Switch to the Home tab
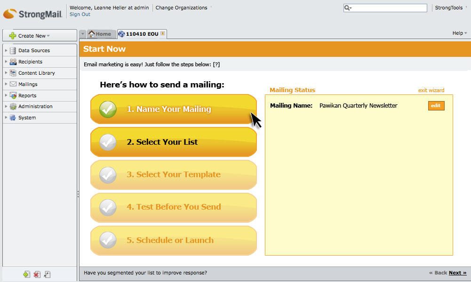Viewport: 471px width, 282px height. coord(100,34)
